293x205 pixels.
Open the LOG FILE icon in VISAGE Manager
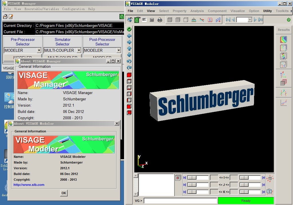pyautogui.click(x=122, y=17)
